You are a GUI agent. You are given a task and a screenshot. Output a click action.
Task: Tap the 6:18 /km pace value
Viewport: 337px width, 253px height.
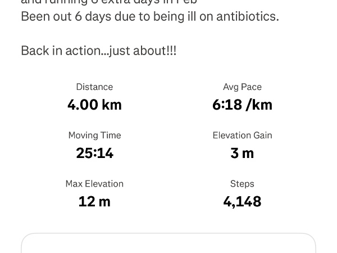(x=242, y=105)
